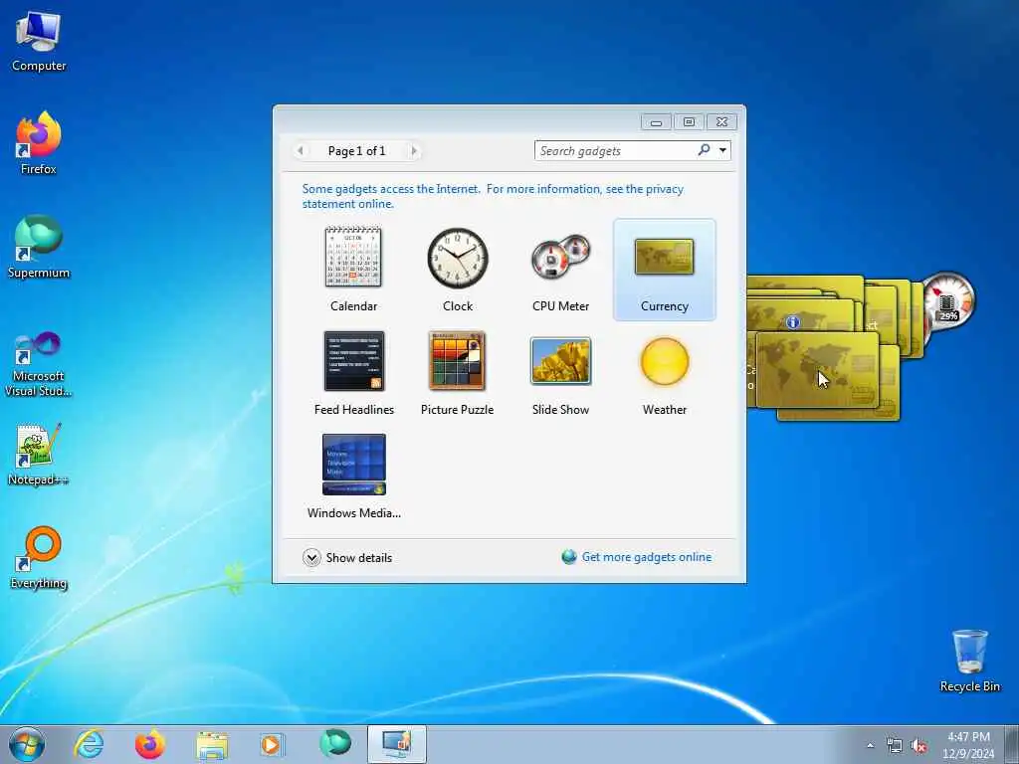This screenshot has width=1019, height=764.
Task: Open the Recycle Bin
Action: coord(969,661)
